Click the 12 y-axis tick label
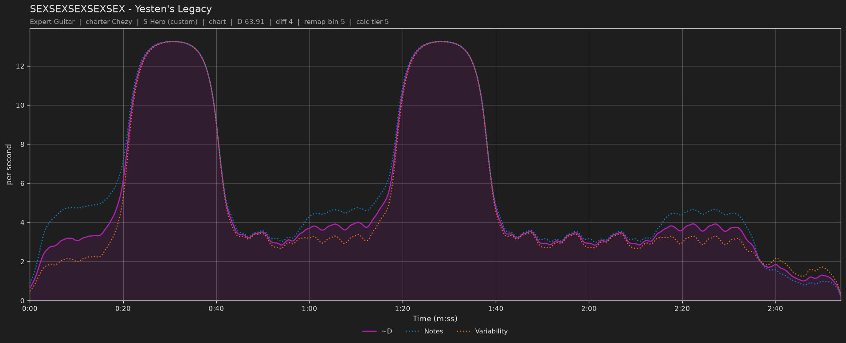This screenshot has height=343, width=846. (21, 66)
